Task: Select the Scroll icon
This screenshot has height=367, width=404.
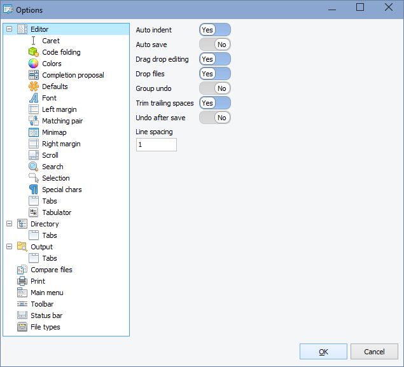Action: [34, 155]
